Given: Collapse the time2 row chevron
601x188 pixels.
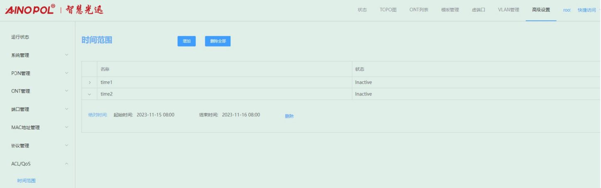Looking at the screenshot, I should (90, 94).
